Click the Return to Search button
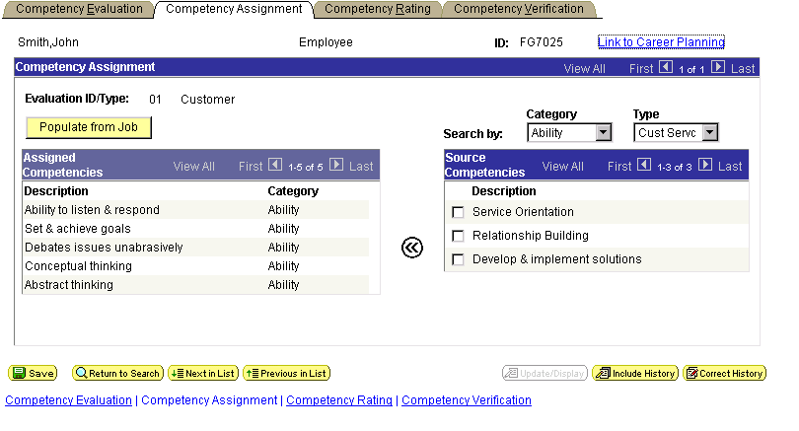The image size is (799, 431). [x=117, y=374]
